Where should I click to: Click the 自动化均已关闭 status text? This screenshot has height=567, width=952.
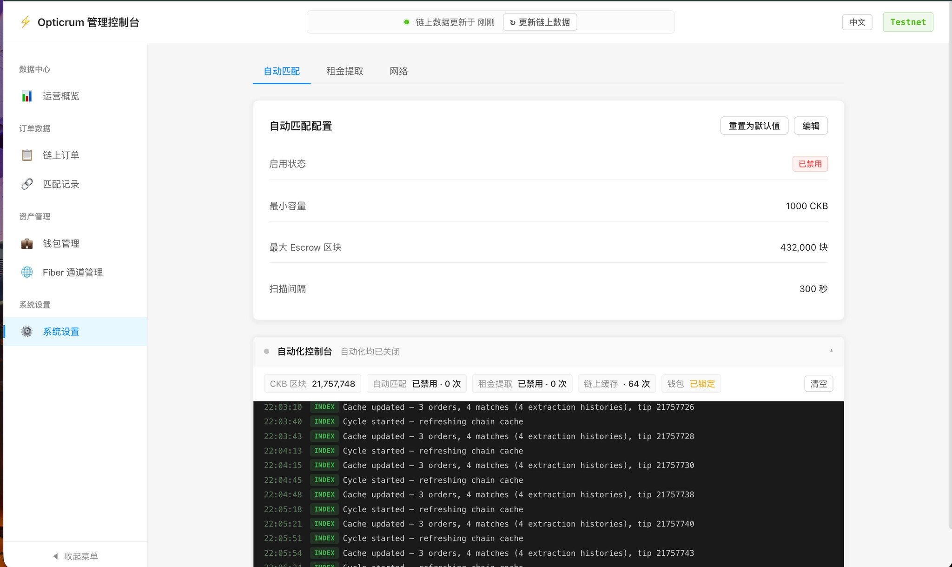click(x=370, y=352)
